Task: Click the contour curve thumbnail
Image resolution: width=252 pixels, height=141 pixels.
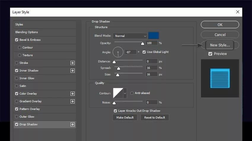Action: pos(118,93)
